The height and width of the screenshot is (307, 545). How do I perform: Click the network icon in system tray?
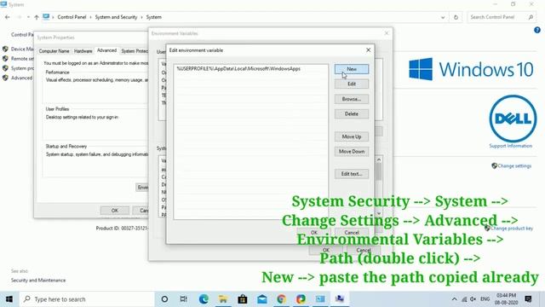click(x=464, y=299)
